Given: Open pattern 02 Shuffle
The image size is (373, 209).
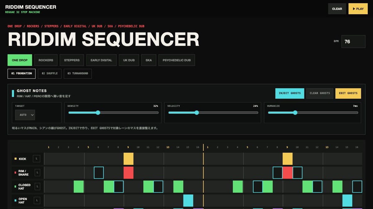Looking at the screenshot, I should click(x=50, y=74).
